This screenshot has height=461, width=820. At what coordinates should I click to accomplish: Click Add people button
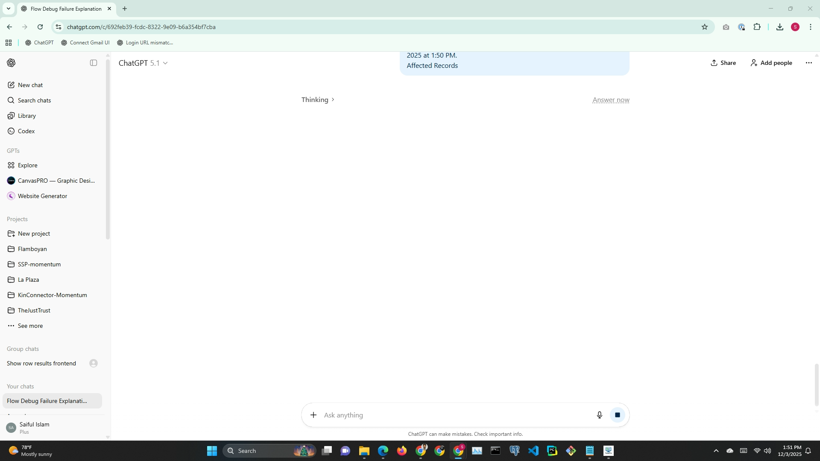771,63
